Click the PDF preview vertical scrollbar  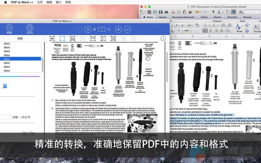pyautogui.click(x=167, y=68)
